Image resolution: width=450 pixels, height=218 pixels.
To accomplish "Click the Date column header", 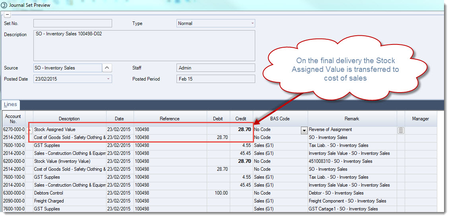I will click(x=120, y=119).
